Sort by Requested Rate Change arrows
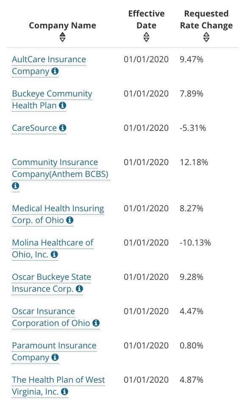239x406 pixels. (206, 37)
